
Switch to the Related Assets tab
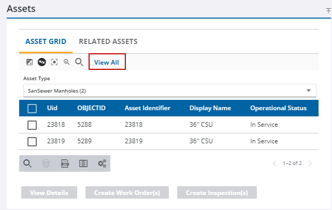(x=108, y=41)
